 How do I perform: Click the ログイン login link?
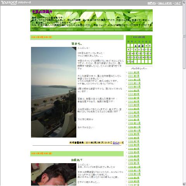click(152, 3)
